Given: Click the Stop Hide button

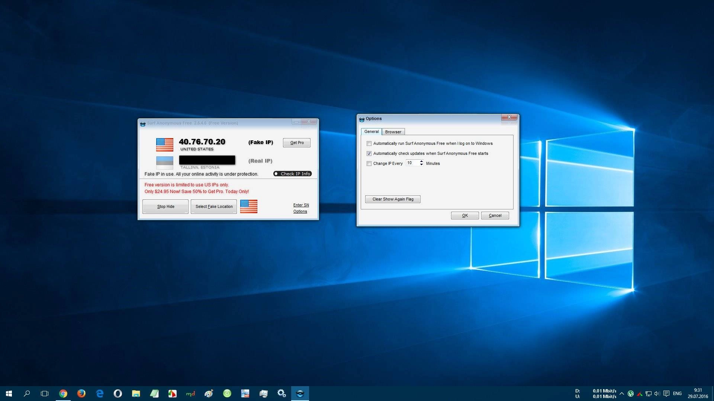Looking at the screenshot, I should (165, 207).
